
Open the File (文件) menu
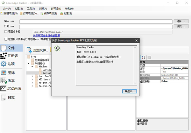click(7, 9)
